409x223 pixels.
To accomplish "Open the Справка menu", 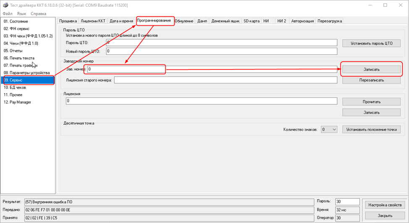I will click(x=39, y=14).
